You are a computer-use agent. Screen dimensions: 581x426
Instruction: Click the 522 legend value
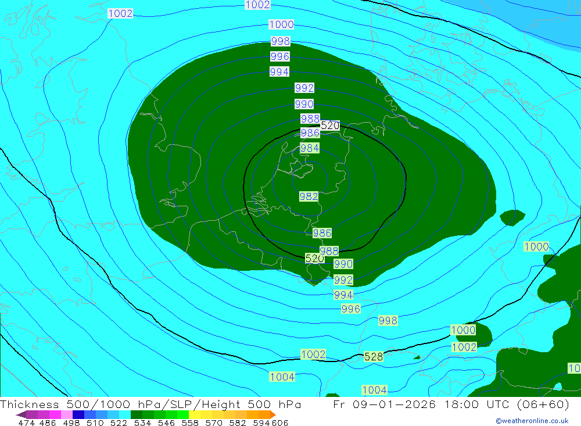[119, 423]
